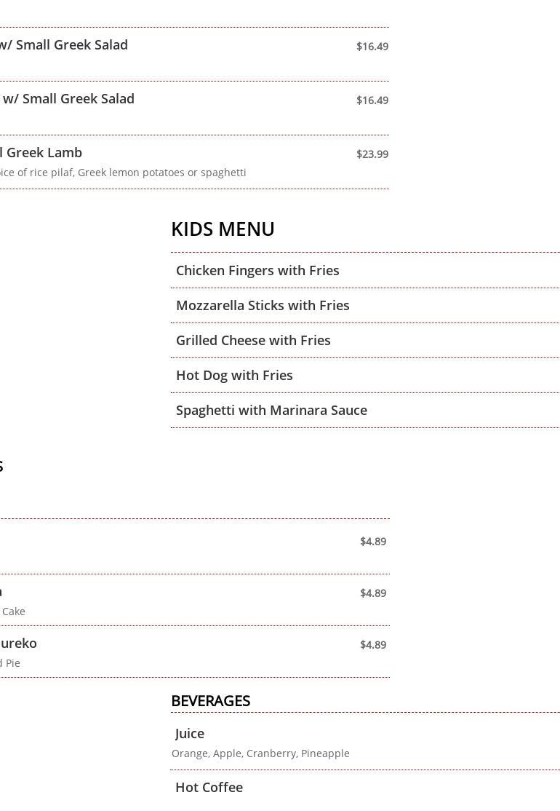The height and width of the screenshot is (811, 560).
Task: Click the juice flavors description text
Action: [x=260, y=753]
